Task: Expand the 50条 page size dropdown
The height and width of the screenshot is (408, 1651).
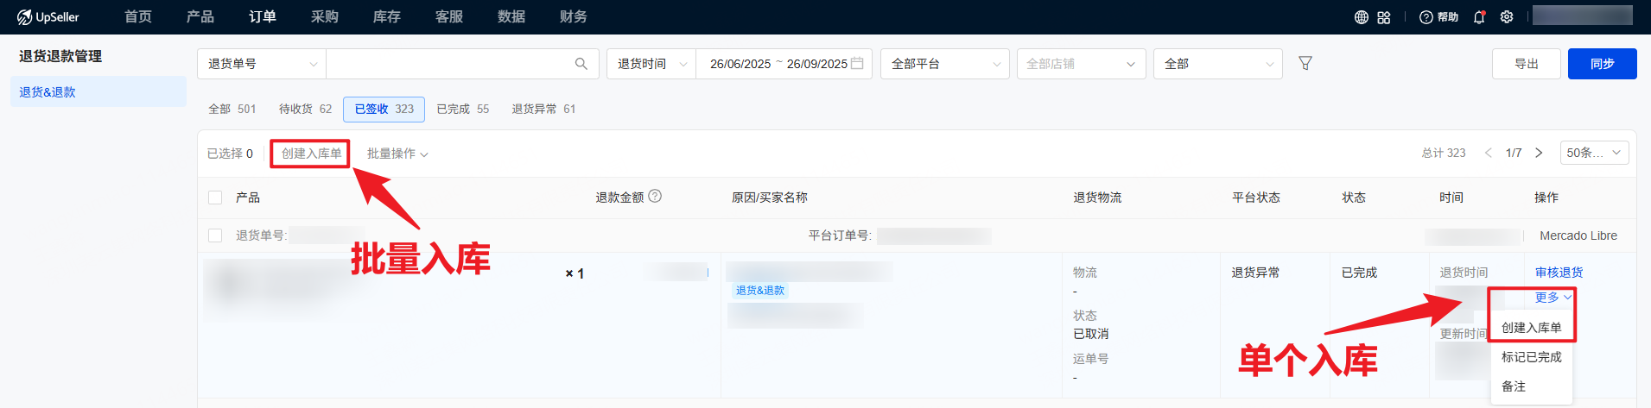Action: [x=1593, y=153]
